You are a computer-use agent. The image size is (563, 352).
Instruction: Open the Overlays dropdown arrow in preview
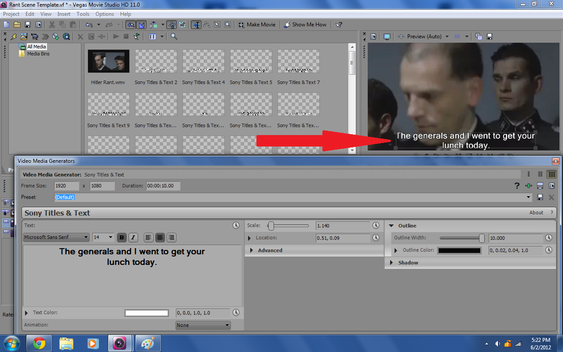[x=467, y=37]
